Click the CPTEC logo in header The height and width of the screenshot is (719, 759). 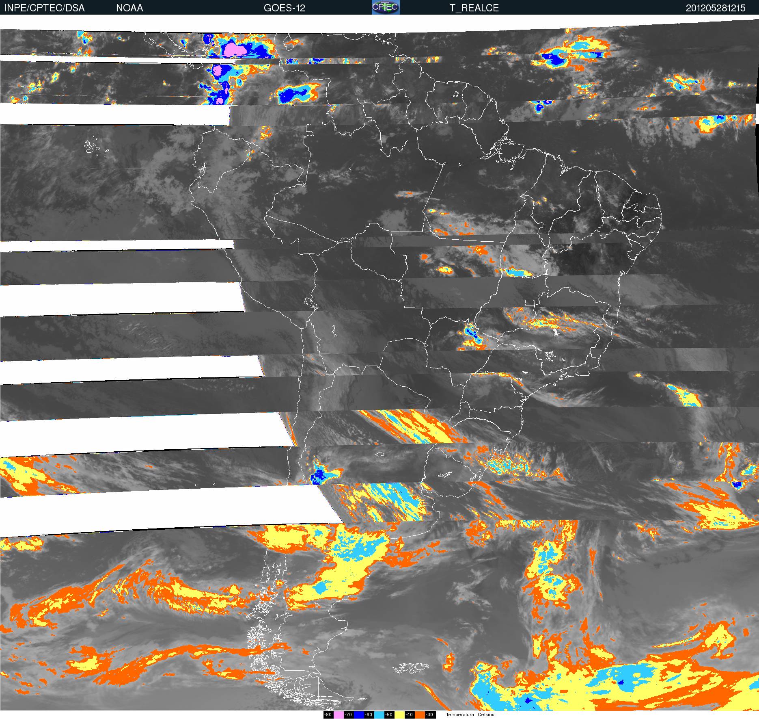pos(386,7)
